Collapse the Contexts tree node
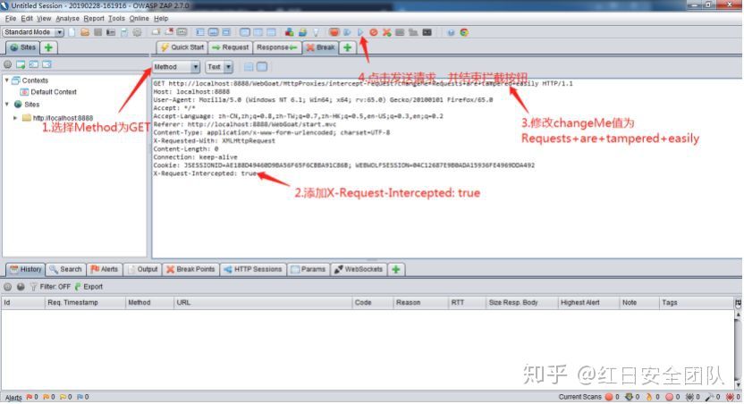This screenshot has width=744, height=404. (6, 80)
